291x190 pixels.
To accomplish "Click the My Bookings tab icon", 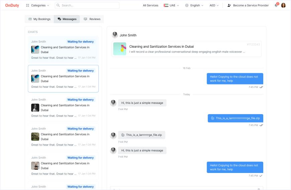I will (x=30, y=19).
